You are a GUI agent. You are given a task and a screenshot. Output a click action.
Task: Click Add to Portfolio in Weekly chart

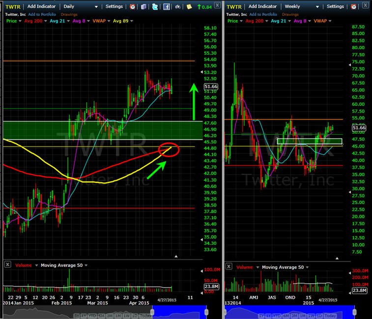point(263,14)
